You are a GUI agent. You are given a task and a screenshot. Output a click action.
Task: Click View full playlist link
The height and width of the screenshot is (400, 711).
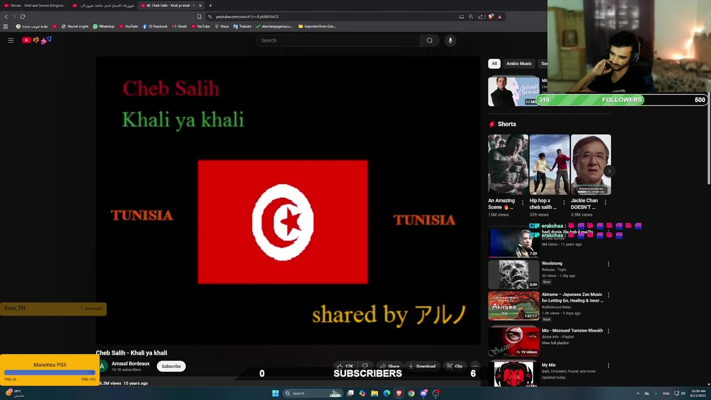pyautogui.click(x=555, y=343)
